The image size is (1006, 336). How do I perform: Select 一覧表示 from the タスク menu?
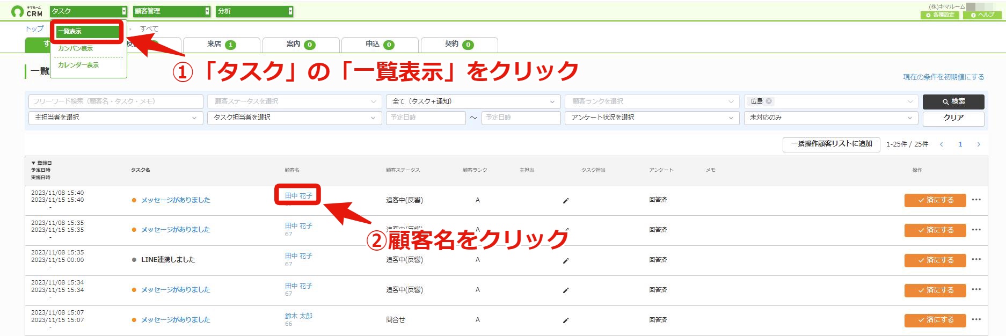tap(88, 32)
